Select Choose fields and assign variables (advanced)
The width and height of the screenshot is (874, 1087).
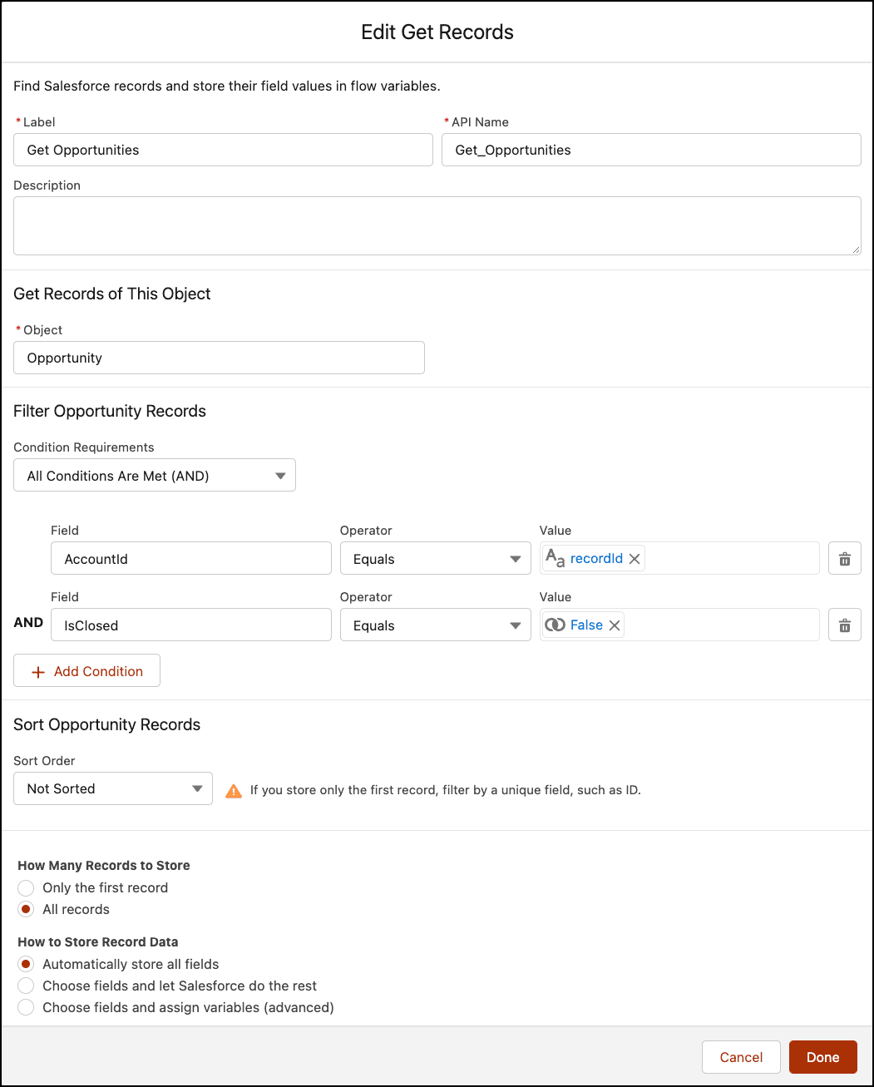(25, 1007)
